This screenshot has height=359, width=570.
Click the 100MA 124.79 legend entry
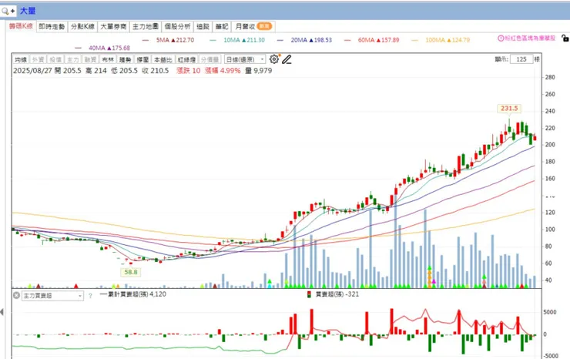click(441, 40)
